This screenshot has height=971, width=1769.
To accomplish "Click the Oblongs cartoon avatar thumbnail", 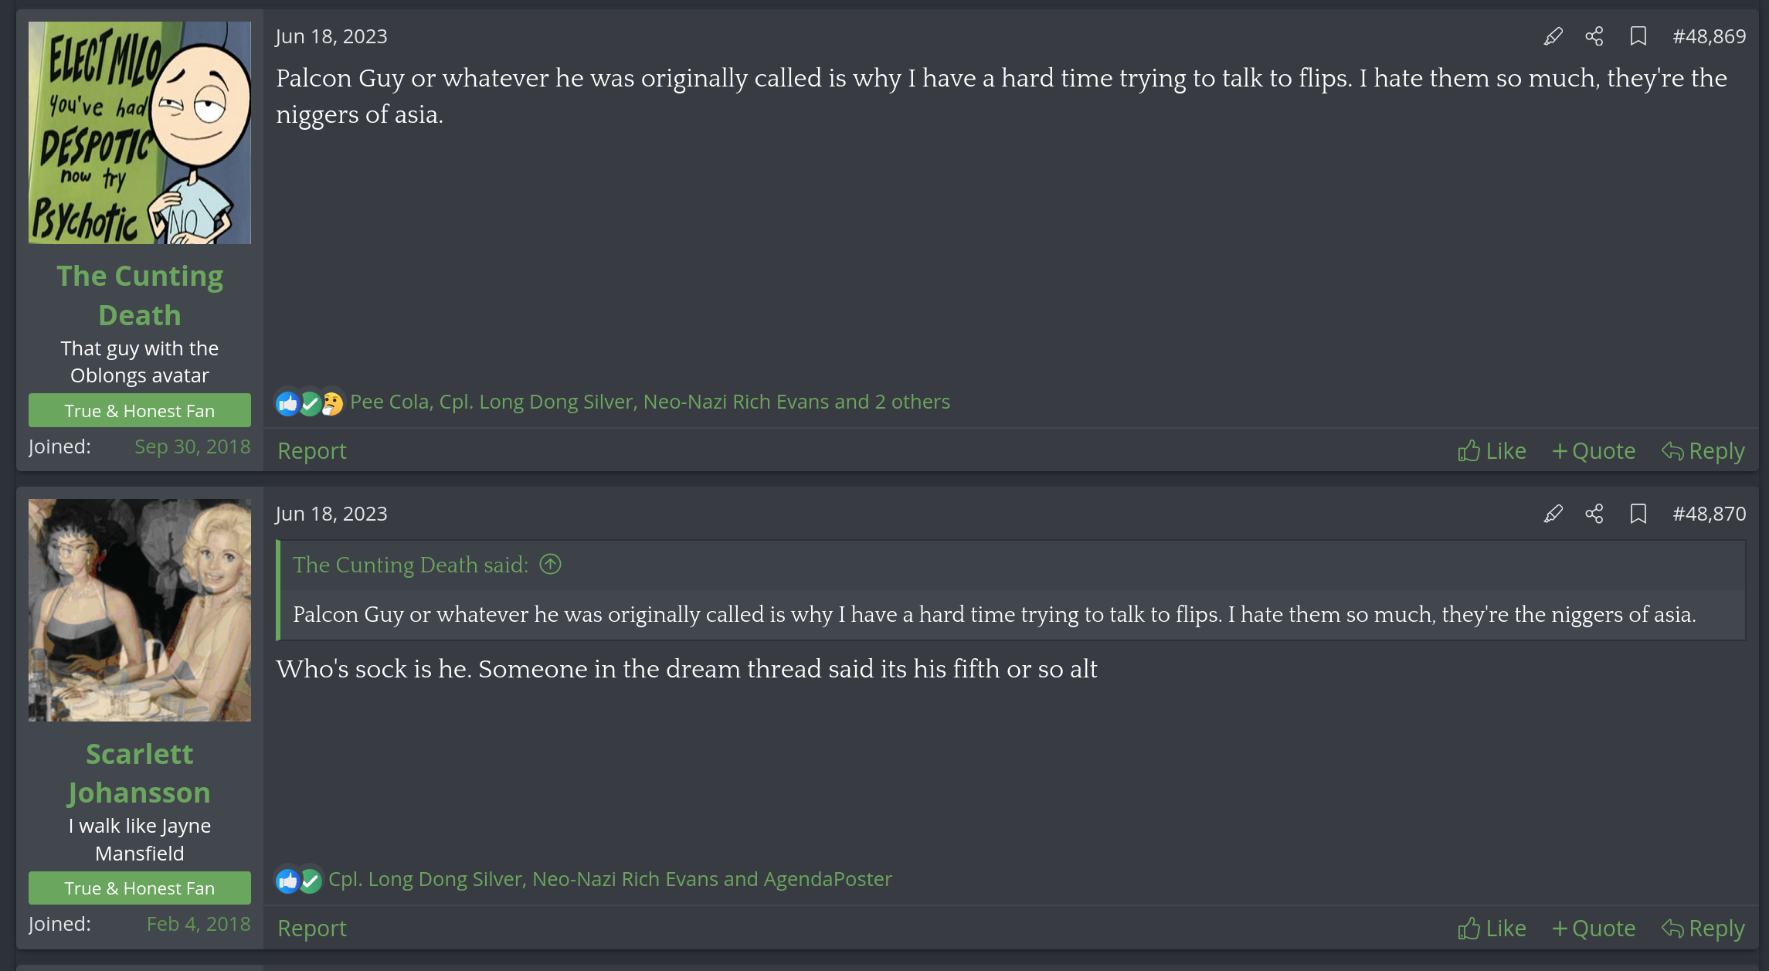I will [x=140, y=133].
